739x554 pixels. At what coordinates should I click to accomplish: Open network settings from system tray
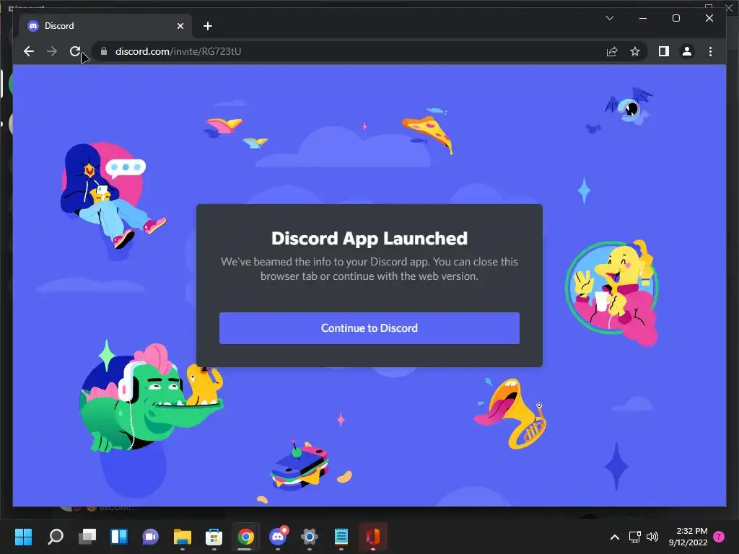(635, 537)
